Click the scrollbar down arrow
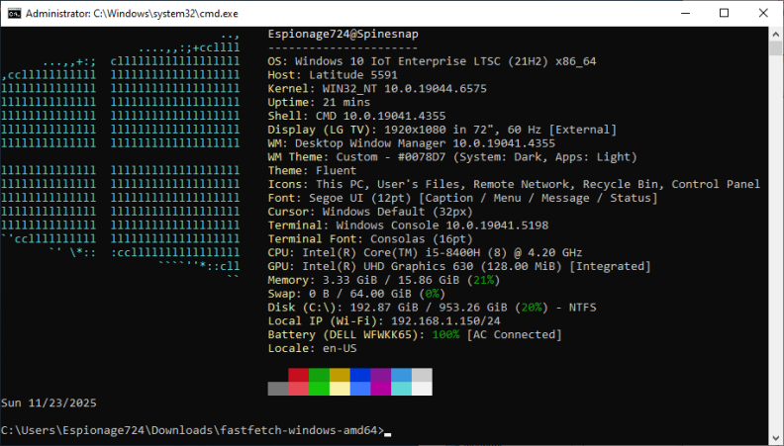 click(775, 437)
